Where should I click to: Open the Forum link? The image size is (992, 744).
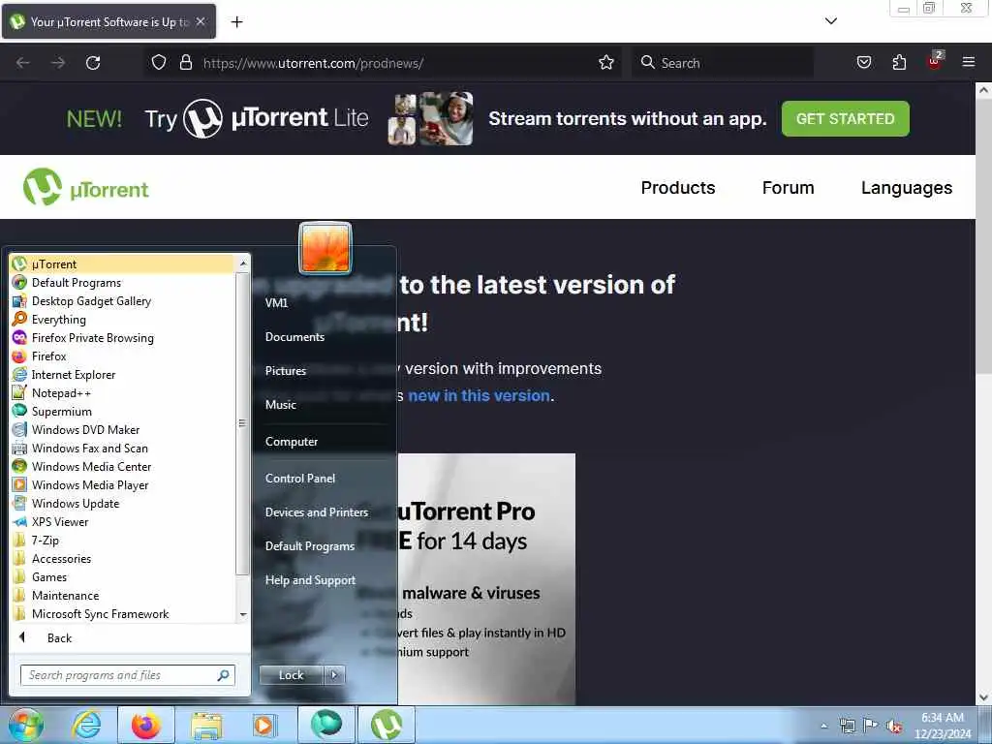click(788, 188)
